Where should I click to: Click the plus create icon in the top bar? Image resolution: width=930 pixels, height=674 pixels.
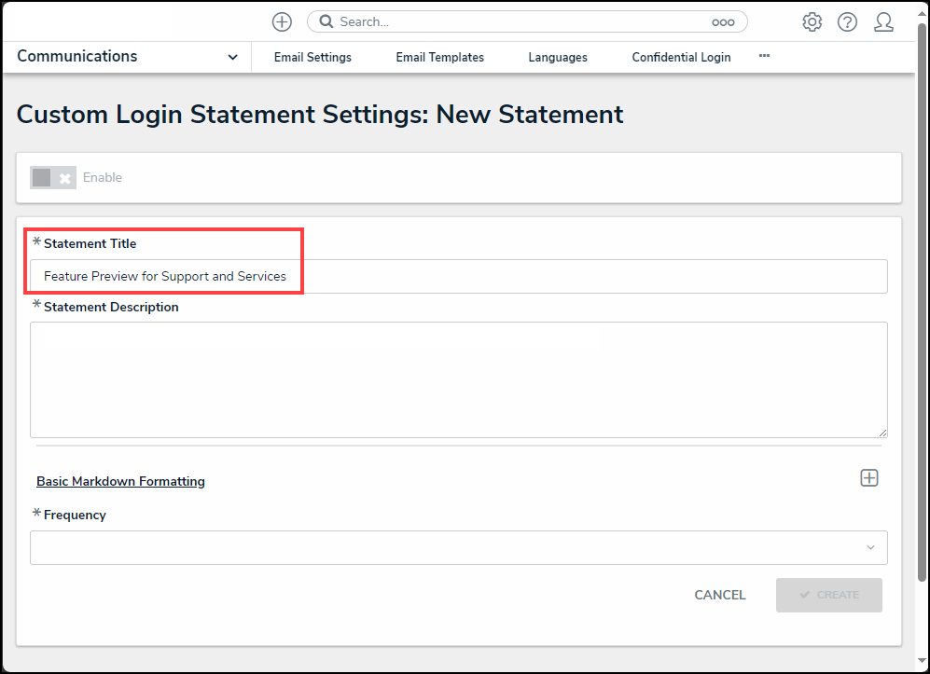(282, 21)
